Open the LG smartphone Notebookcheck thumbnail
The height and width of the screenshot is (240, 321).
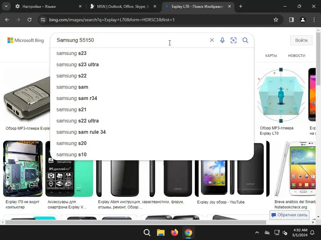point(296,169)
